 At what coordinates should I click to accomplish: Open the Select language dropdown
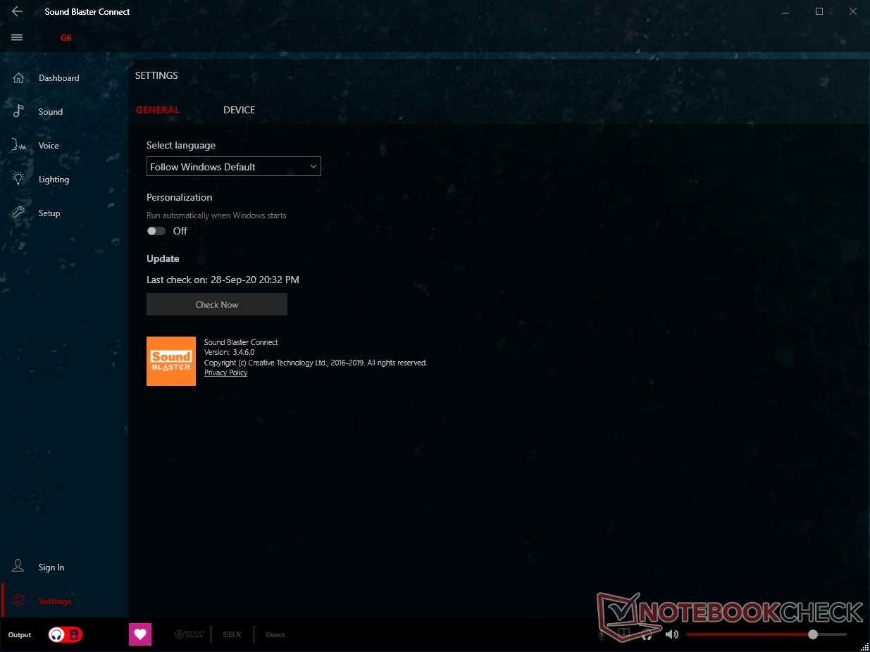(234, 167)
